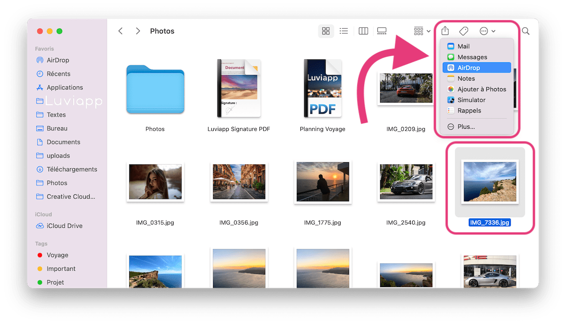Choose Messages in share menu
The width and height of the screenshot is (566, 324).
pos(477,57)
